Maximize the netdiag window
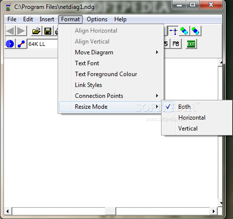This screenshot has width=233, height=219. [x=193, y=4]
